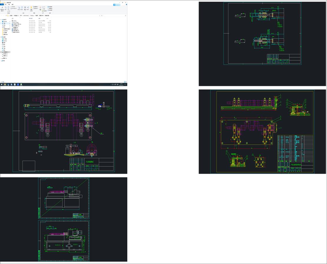
Task: Go up one folder with the up arrow
Action: click(6, 15)
